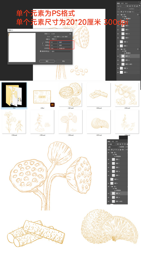Click lock position icon in lower Layers panel
The image size is (141, 253).
coord(116,150)
